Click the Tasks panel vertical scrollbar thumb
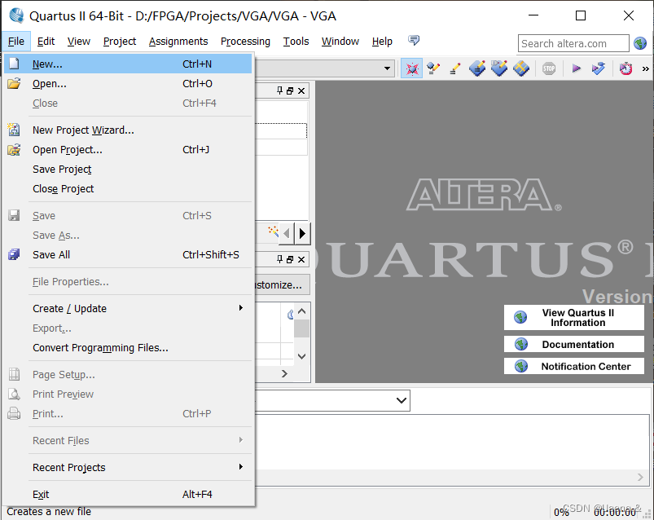Screen dimensions: 654x520 (301, 328)
